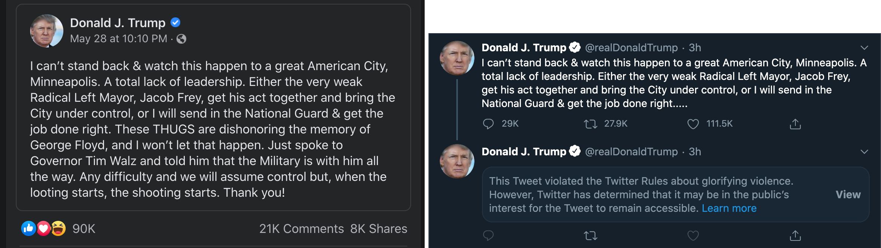Click retweet icon on first tweet

pos(590,124)
